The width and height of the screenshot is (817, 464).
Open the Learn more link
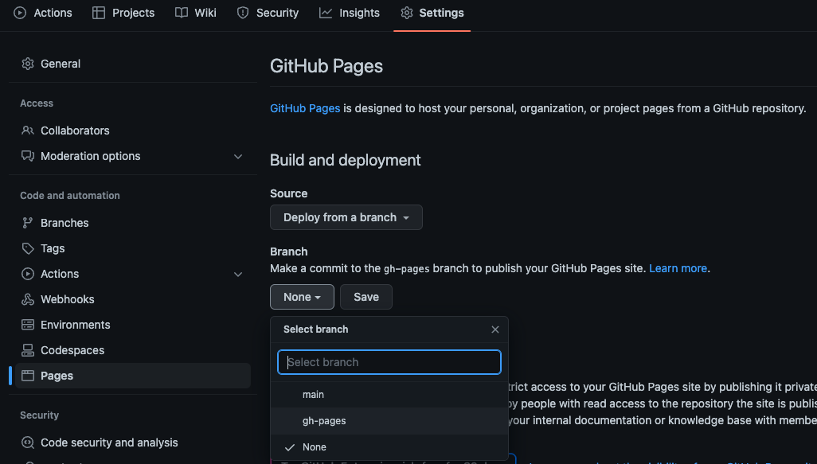(678, 268)
